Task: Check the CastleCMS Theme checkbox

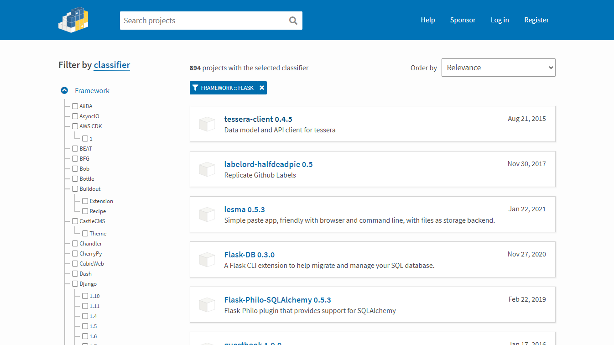Action: (x=85, y=233)
